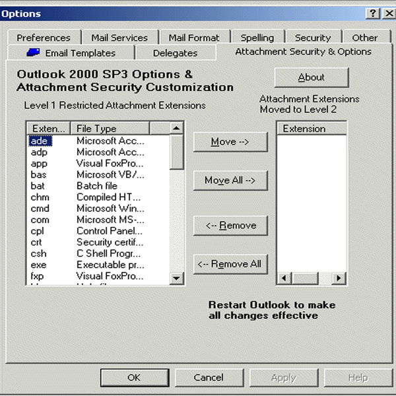Click the Move --> button
This screenshot has width=396, height=396.
[x=230, y=142]
